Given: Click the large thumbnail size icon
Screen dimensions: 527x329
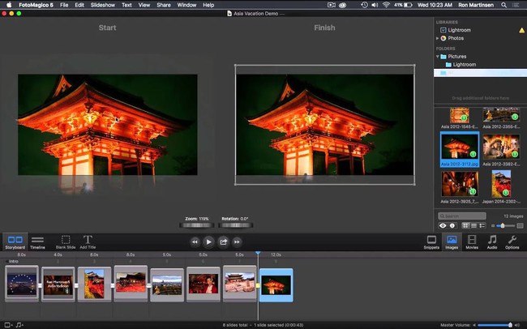Looking at the screenshot, I should [520, 226].
